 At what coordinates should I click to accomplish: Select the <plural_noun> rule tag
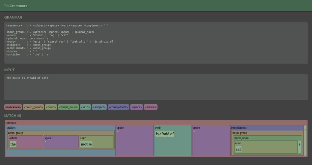pyautogui.click(x=69, y=107)
